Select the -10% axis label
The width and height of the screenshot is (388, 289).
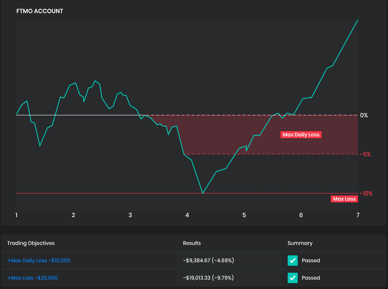pos(365,193)
